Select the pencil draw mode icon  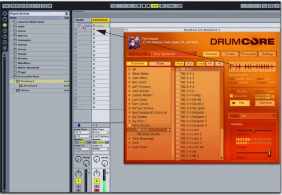click(180, 6)
